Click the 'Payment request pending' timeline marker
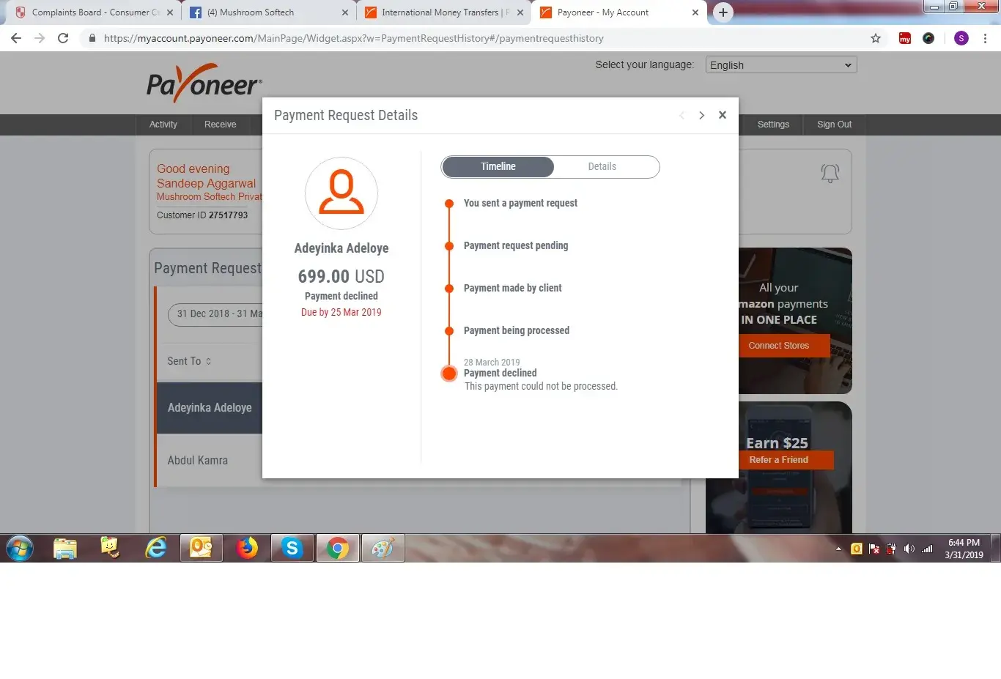1001x679 pixels. pos(449,246)
